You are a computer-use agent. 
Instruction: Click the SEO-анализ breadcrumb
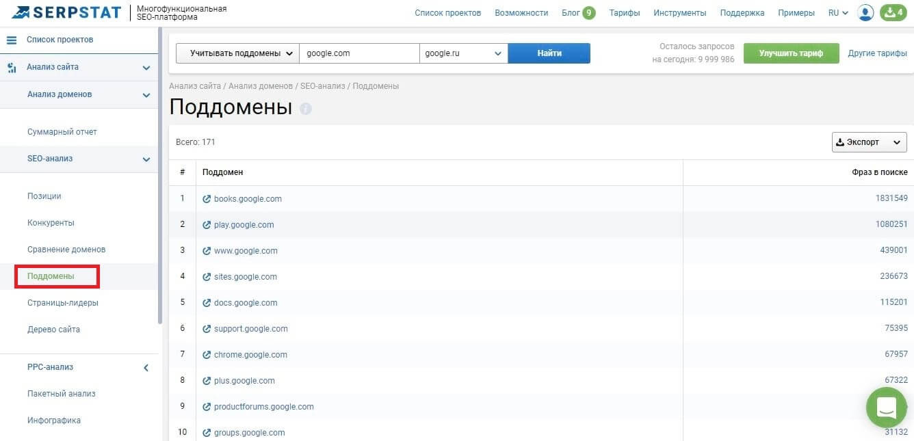(x=323, y=86)
